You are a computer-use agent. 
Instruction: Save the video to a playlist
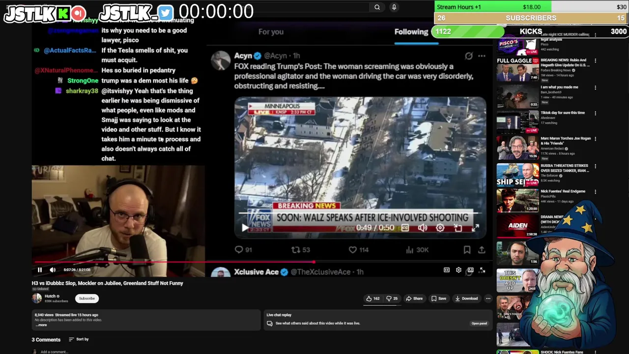point(439,298)
